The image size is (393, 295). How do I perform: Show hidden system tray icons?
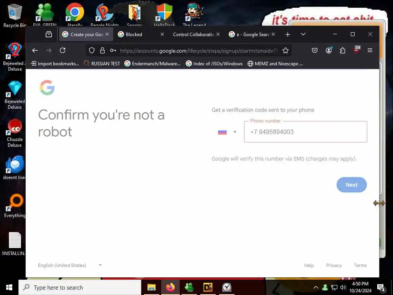pos(316,287)
